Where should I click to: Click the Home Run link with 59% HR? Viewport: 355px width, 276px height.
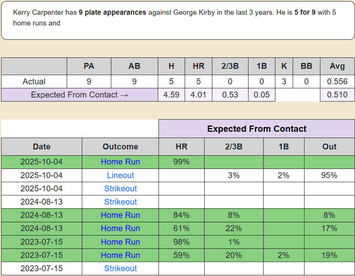pyautogui.click(x=120, y=255)
